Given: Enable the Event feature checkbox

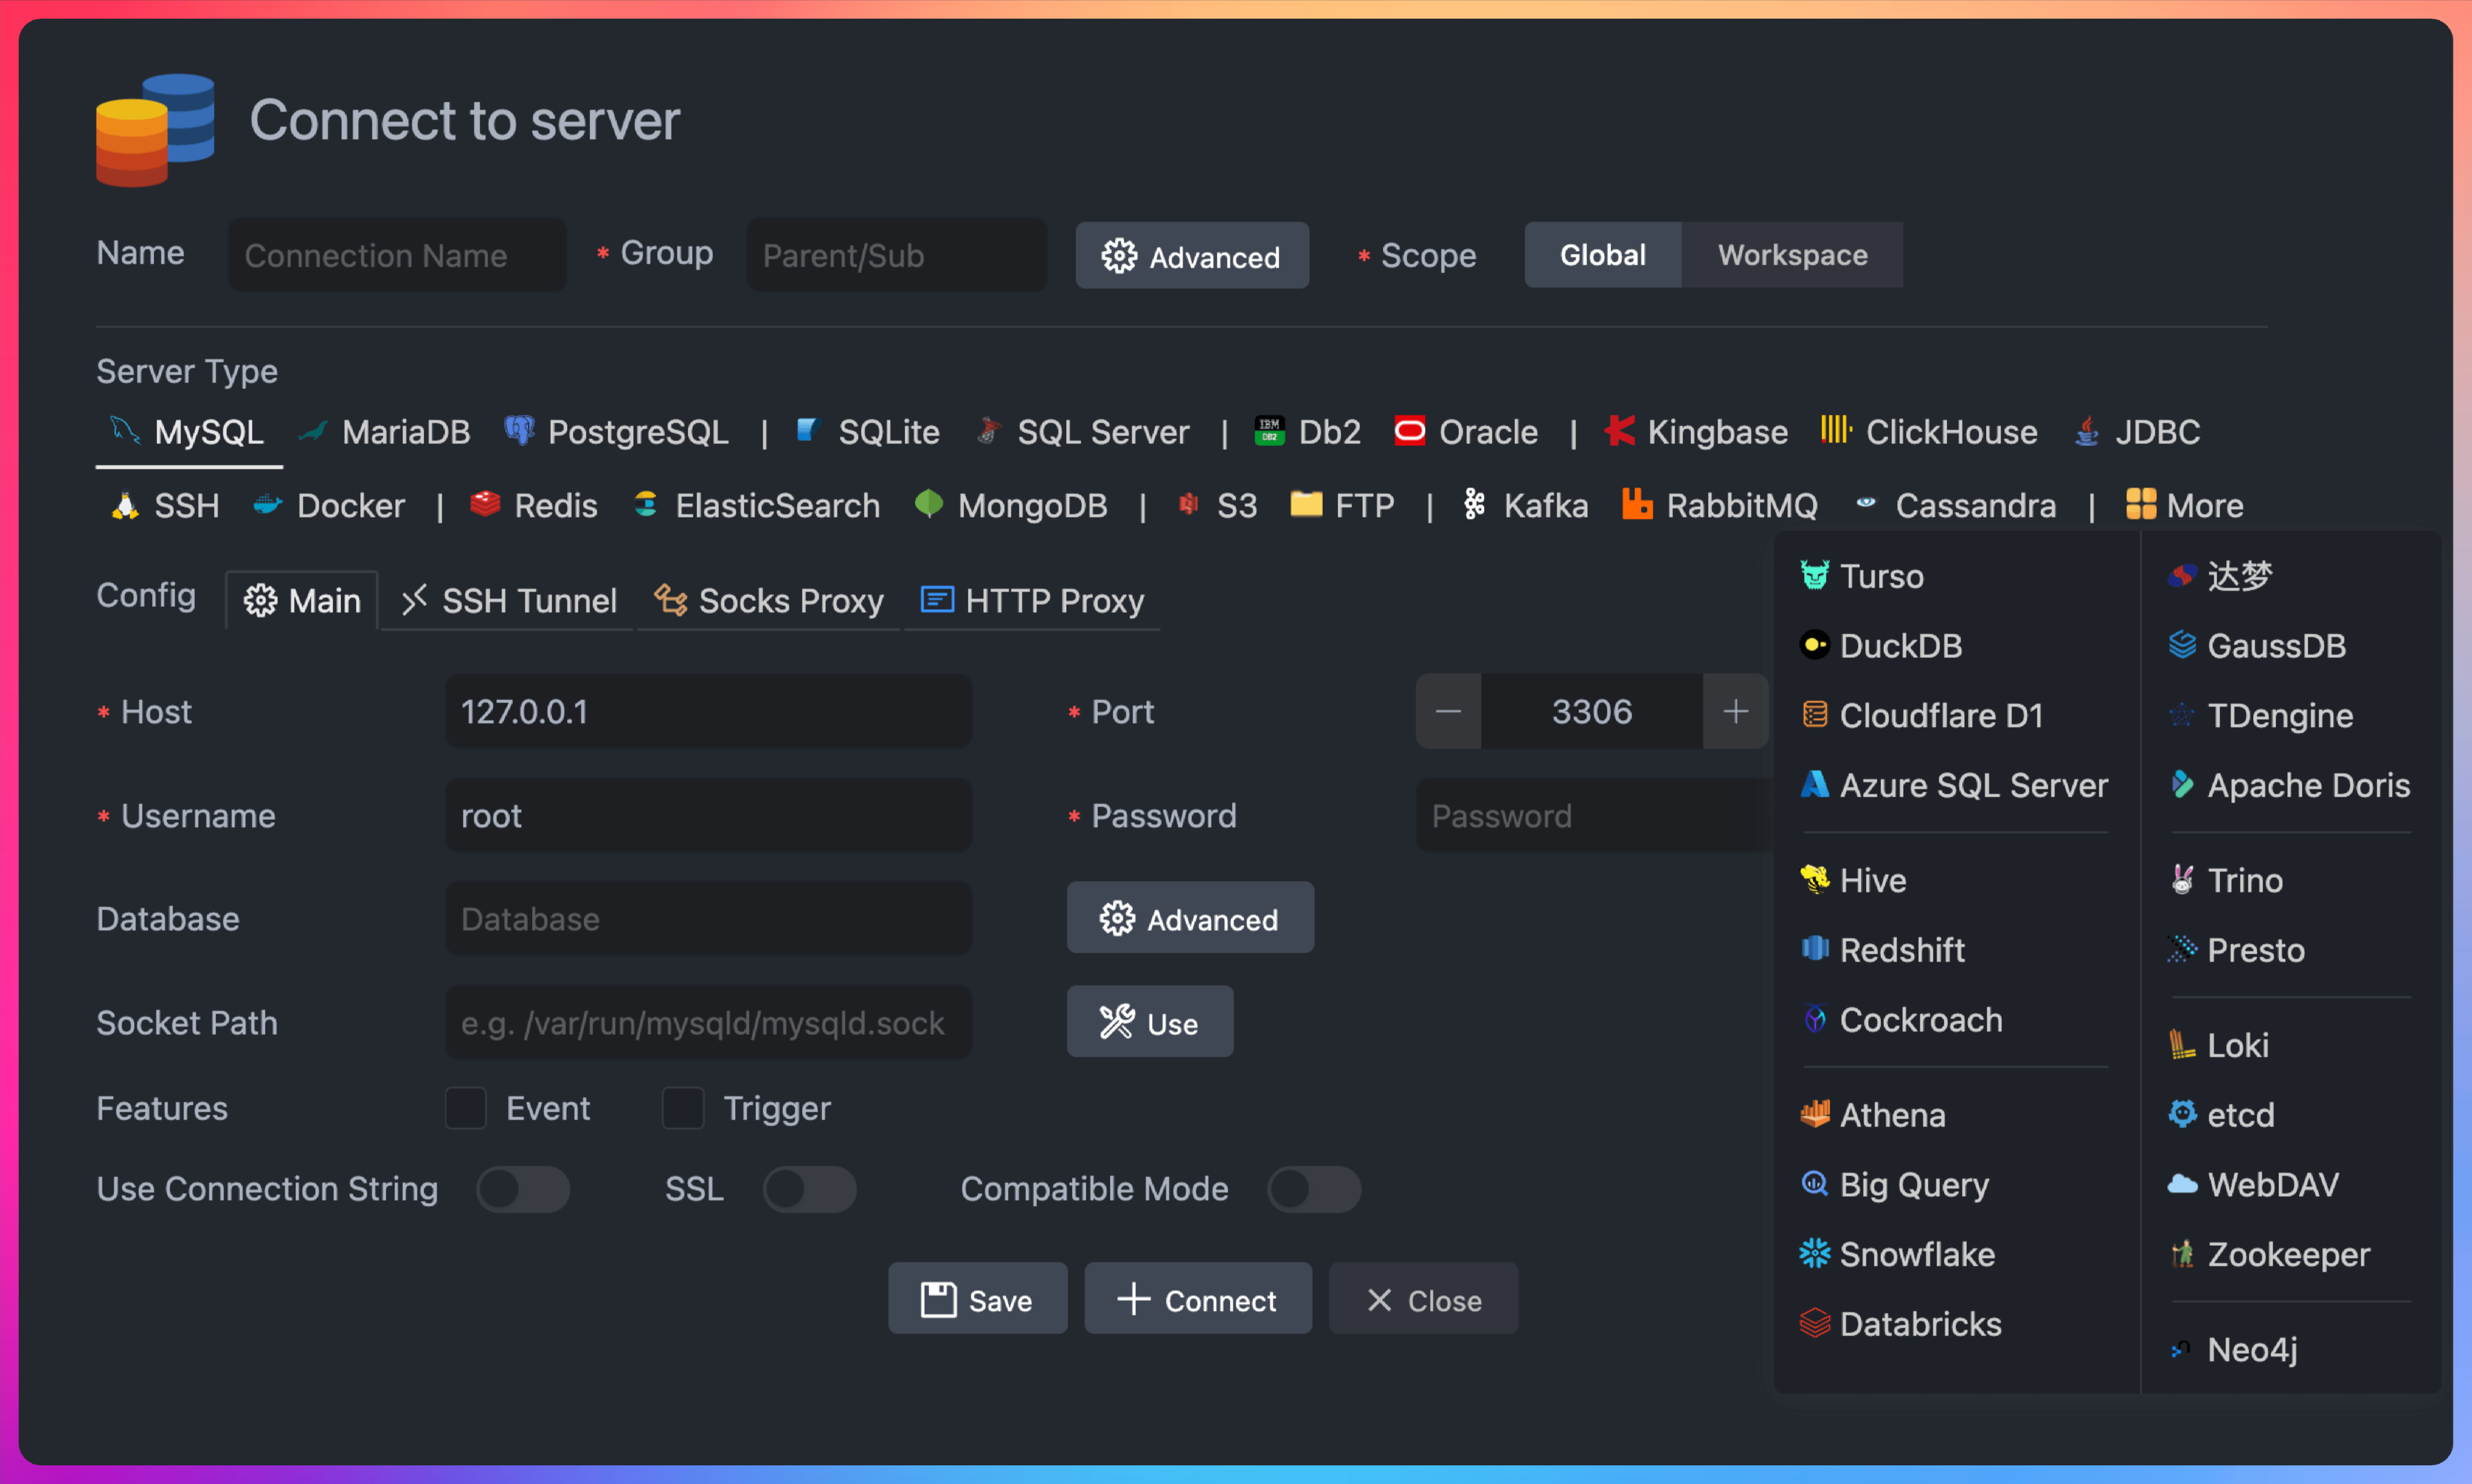Looking at the screenshot, I should pyautogui.click(x=466, y=1108).
